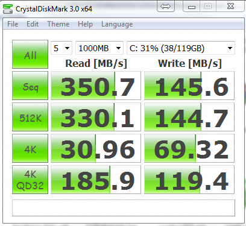Open the Language menu
246x226 pixels.
(x=117, y=24)
